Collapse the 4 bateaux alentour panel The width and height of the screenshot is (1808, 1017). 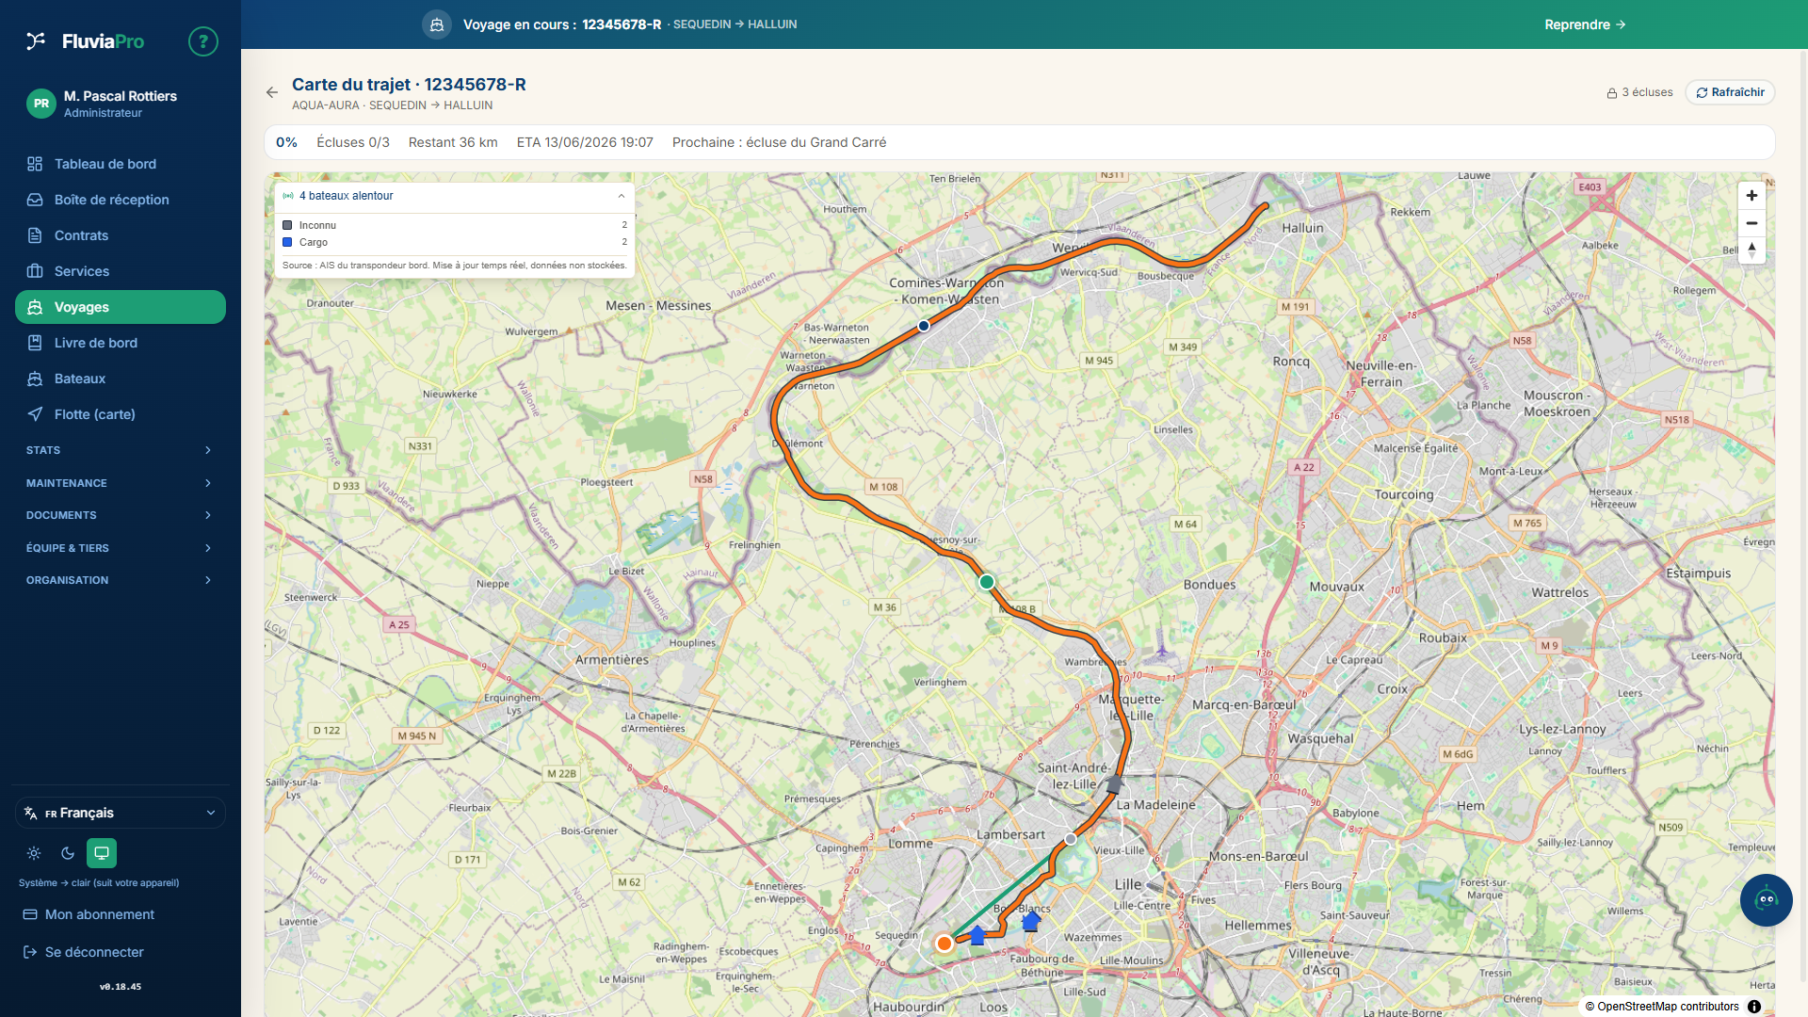621,196
